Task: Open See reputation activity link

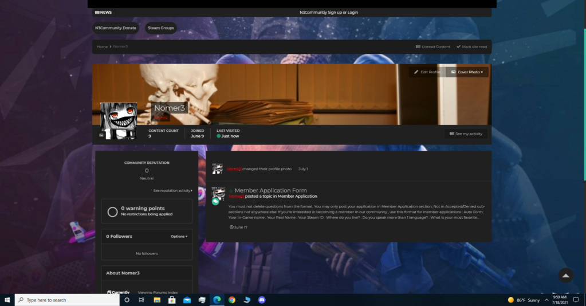Action: 172,190
